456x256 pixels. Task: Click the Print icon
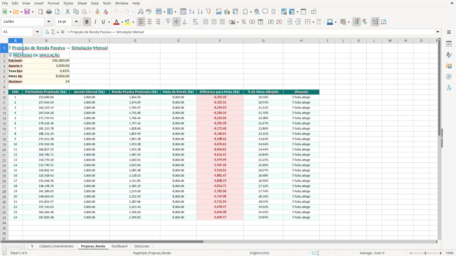[49, 12]
